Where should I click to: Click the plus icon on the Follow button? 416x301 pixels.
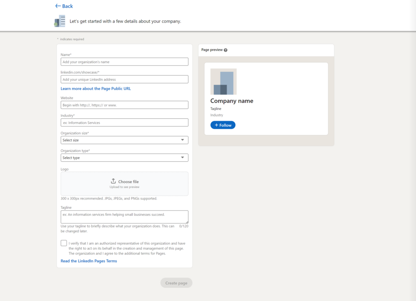pyautogui.click(x=217, y=125)
